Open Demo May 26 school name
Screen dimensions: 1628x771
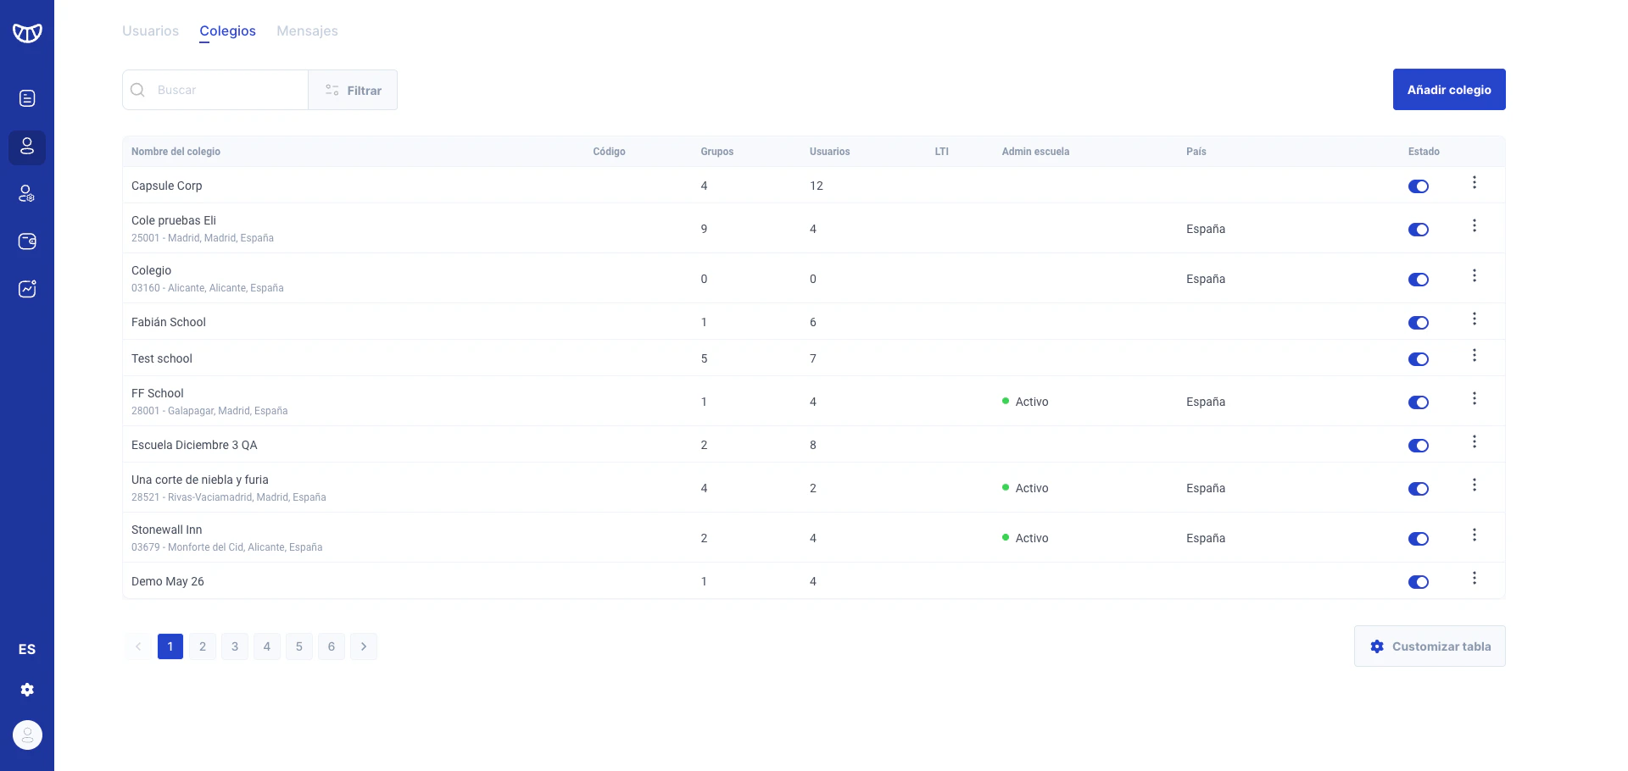click(167, 581)
